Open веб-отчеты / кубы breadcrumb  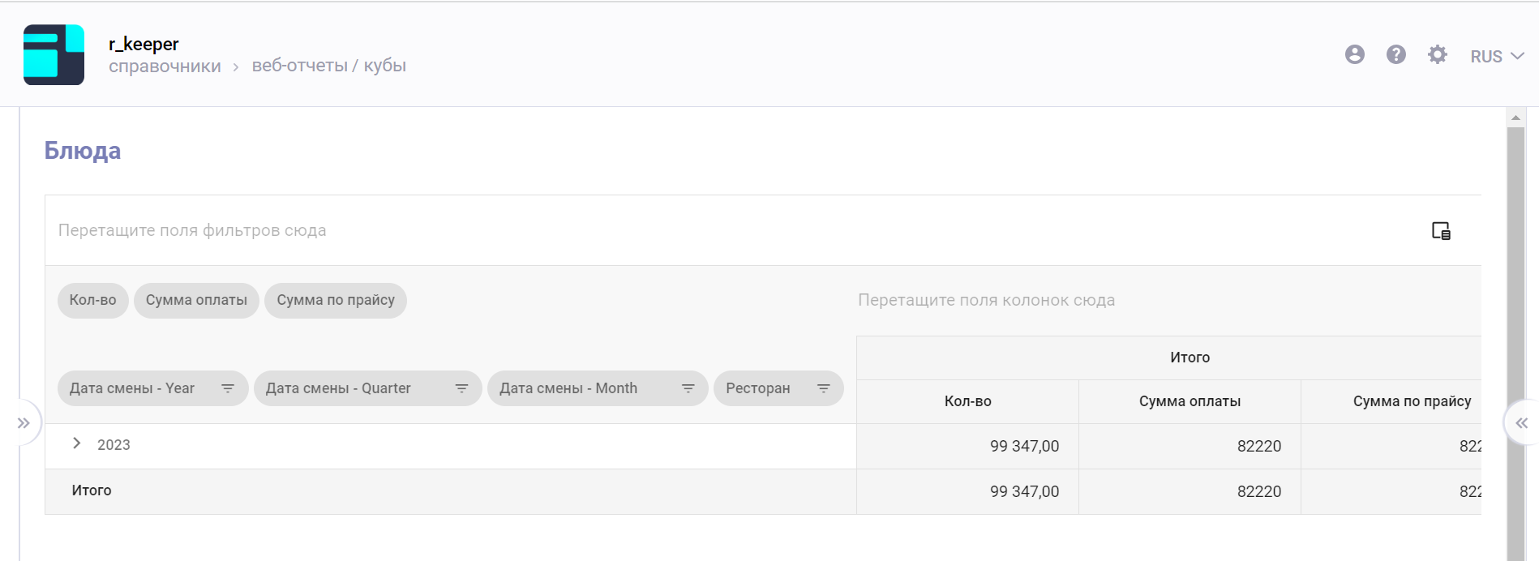click(328, 66)
